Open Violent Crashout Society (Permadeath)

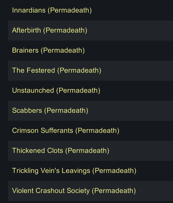coord(74,191)
